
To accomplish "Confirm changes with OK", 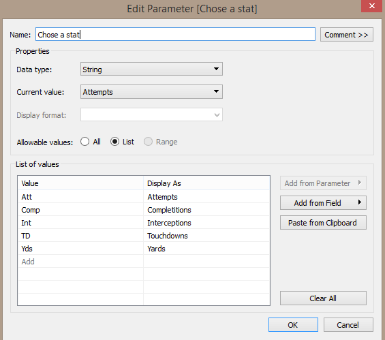I will (293, 325).
